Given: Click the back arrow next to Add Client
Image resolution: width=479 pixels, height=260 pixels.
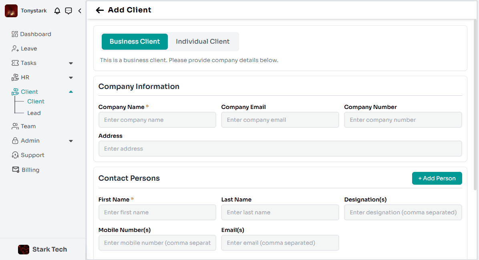Looking at the screenshot, I should (99, 10).
